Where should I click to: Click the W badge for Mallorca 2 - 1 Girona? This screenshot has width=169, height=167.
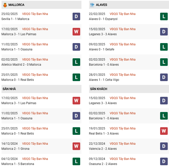tap(76, 146)
